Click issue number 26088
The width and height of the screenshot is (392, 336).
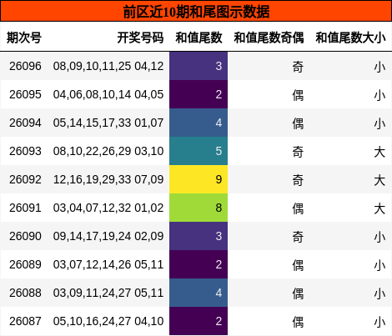(x=25, y=293)
